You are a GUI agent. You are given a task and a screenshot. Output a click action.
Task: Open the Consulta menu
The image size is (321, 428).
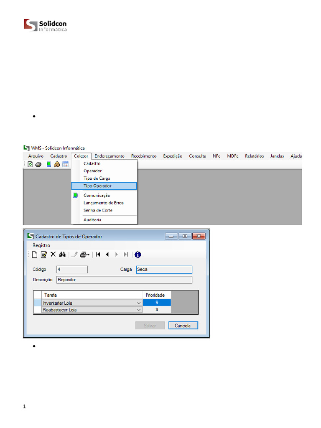[198, 156]
